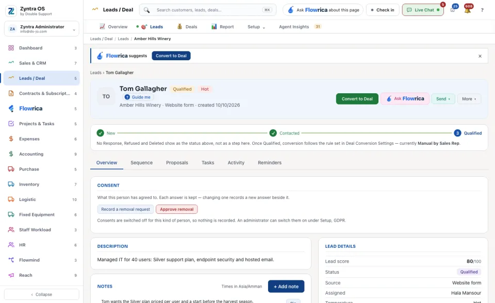This screenshot has height=303, width=495.
Task: Select the Leads navigation tab
Action: click(x=153, y=27)
